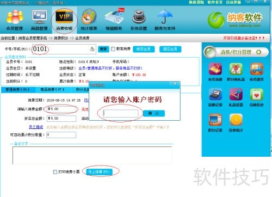Click the 搜索 search button
This screenshot has width=272, height=197.
click(103, 49)
